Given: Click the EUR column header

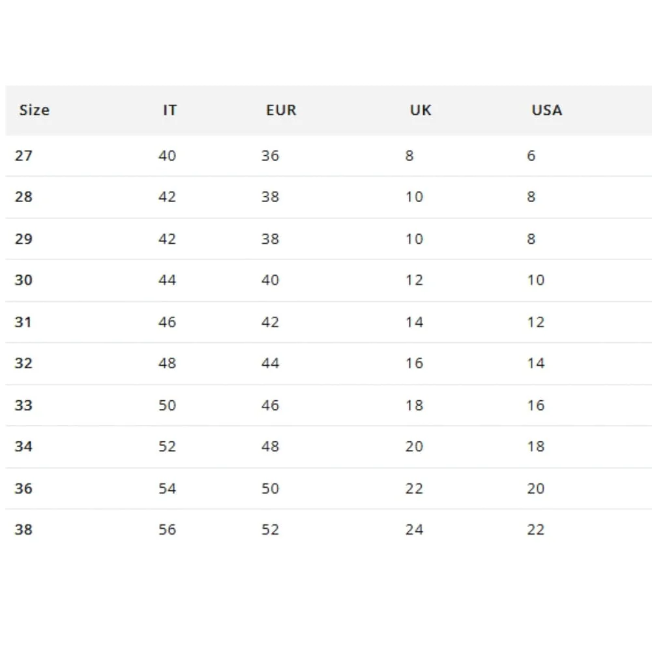Looking at the screenshot, I should tap(281, 110).
